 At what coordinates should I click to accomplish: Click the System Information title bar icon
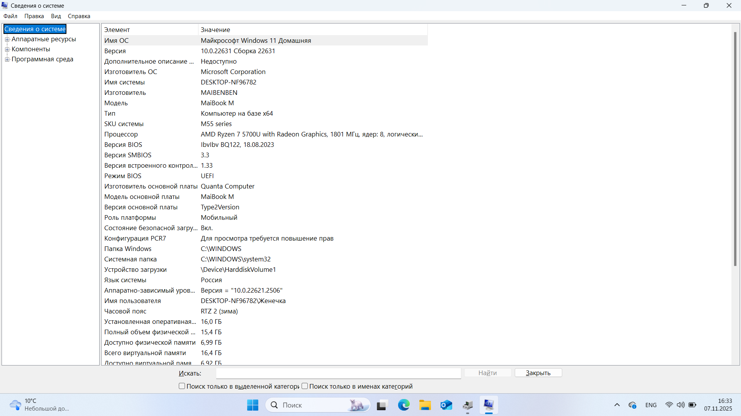(x=5, y=5)
